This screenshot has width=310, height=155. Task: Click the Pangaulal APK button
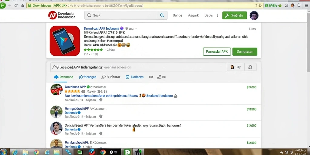click(x=217, y=51)
